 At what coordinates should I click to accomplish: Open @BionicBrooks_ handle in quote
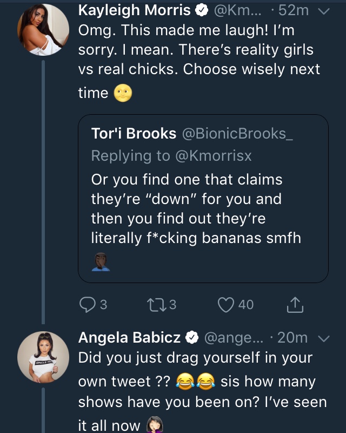237,134
